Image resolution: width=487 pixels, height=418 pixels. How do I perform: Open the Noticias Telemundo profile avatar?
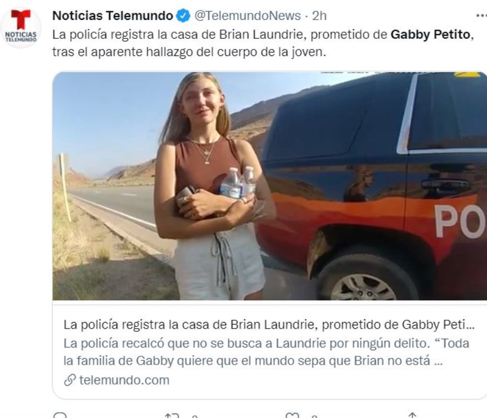[x=21, y=27]
